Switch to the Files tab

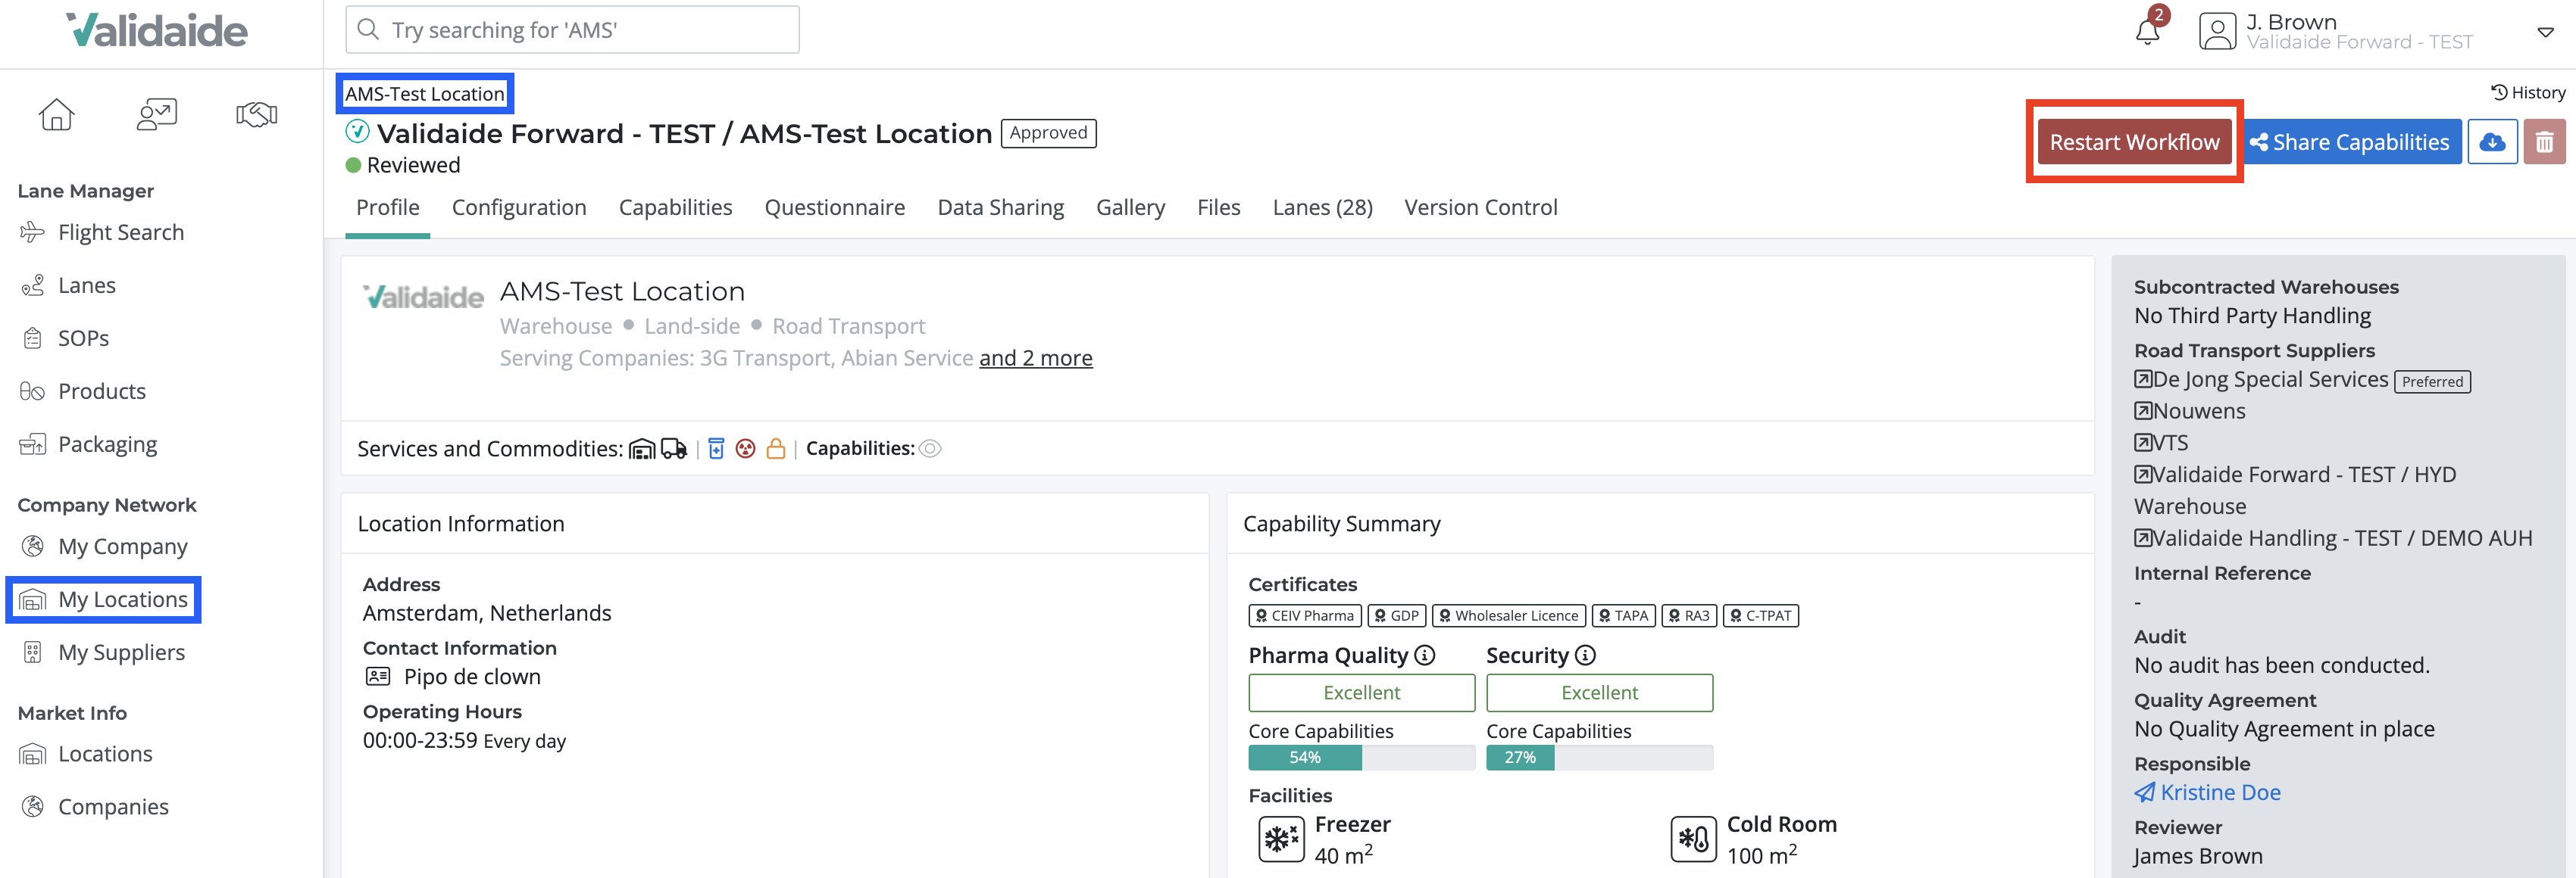1218,207
